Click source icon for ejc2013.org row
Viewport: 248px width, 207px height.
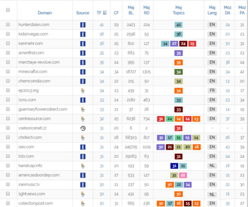coord(83,91)
